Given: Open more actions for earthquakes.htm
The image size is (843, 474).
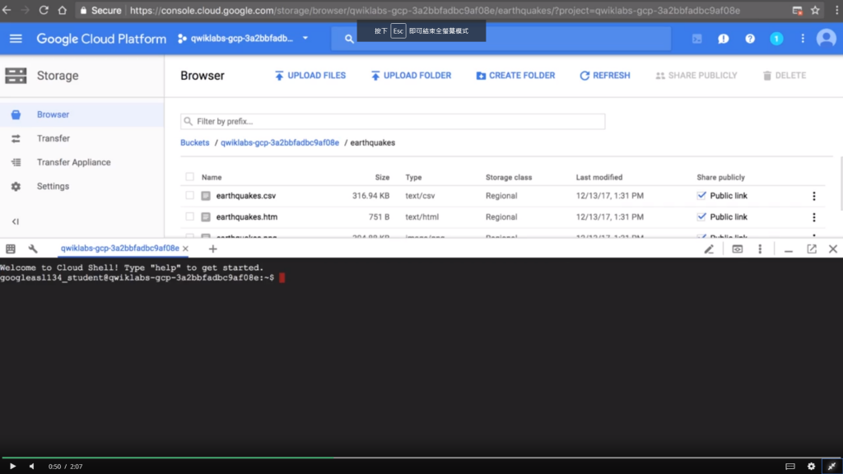Looking at the screenshot, I should 813,217.
